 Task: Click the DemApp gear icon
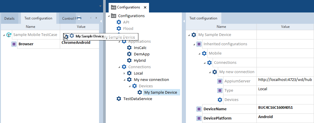[129, 54]
